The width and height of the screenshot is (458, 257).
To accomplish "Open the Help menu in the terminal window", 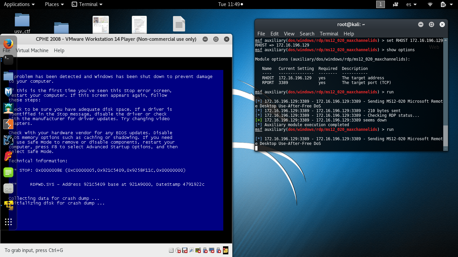I will click(349, 34).
